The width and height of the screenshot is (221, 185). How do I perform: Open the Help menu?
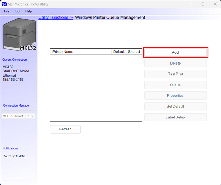[x=28, y=11]
